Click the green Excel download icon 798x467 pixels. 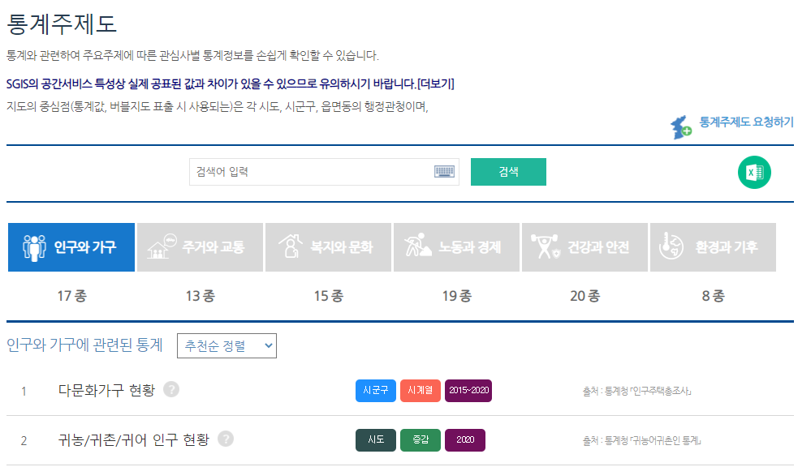click(x=756, y=172)
